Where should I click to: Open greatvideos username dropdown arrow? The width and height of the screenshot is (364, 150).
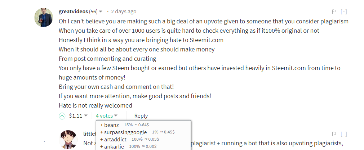(x=101, y=12)
